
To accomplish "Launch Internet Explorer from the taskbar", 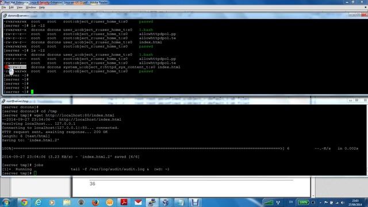I will [x=38, y=202].
